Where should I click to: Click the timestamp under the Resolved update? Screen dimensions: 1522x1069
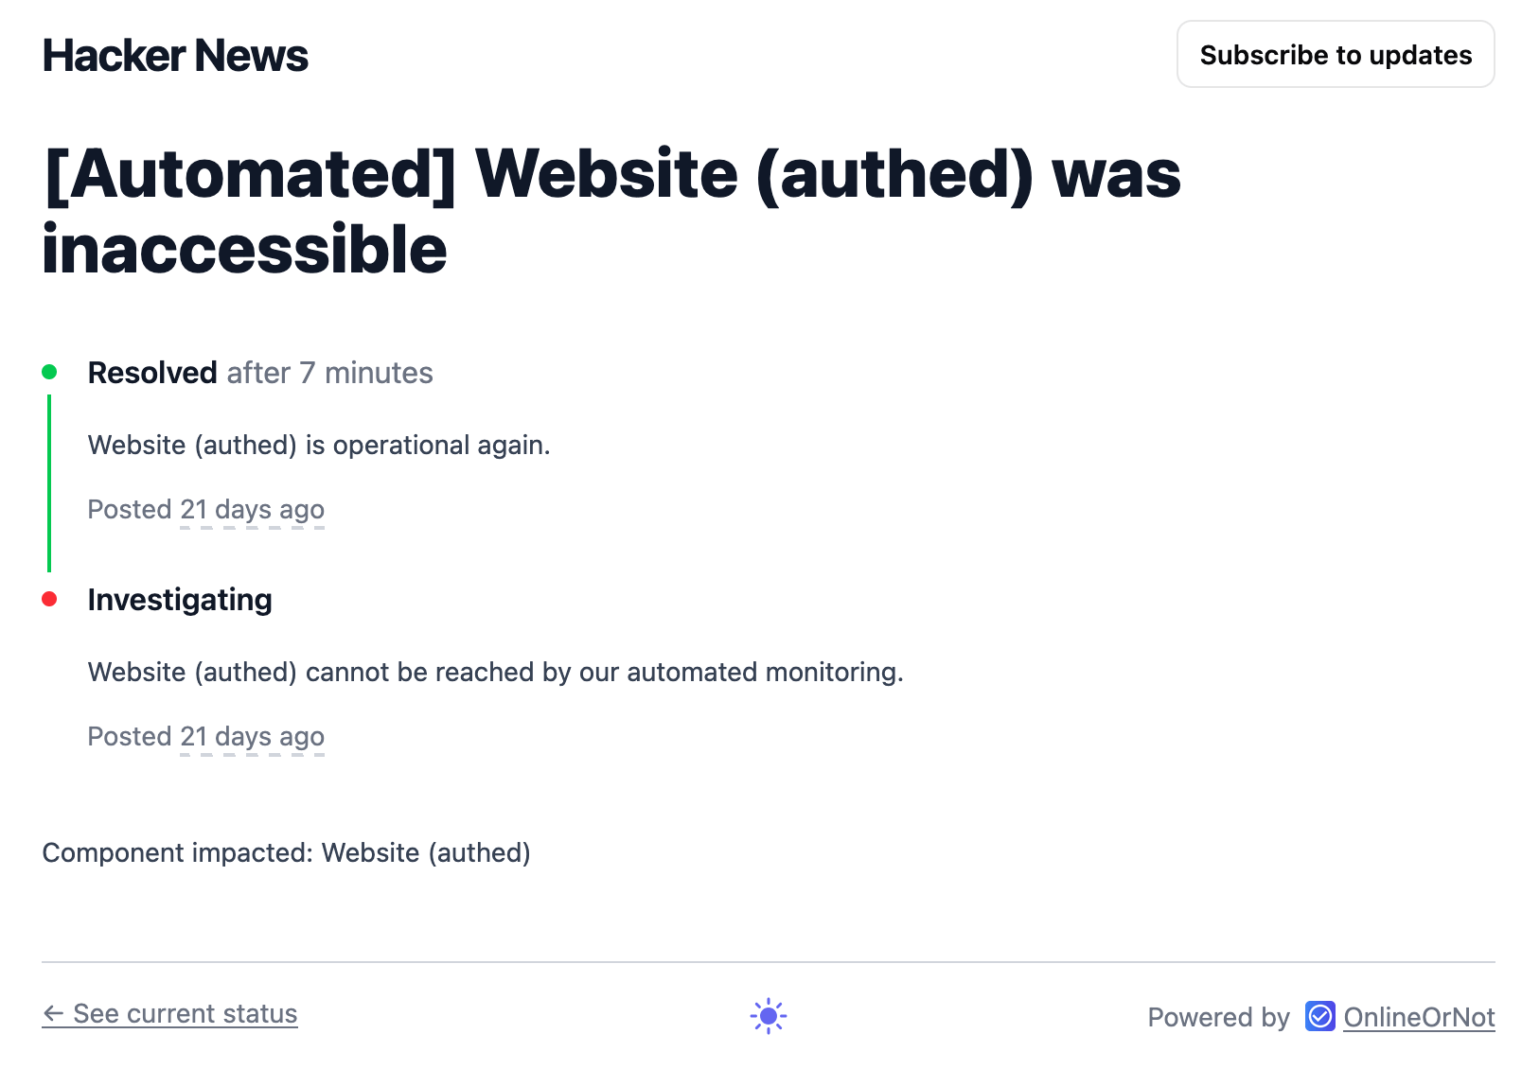(x=252, y=509)
